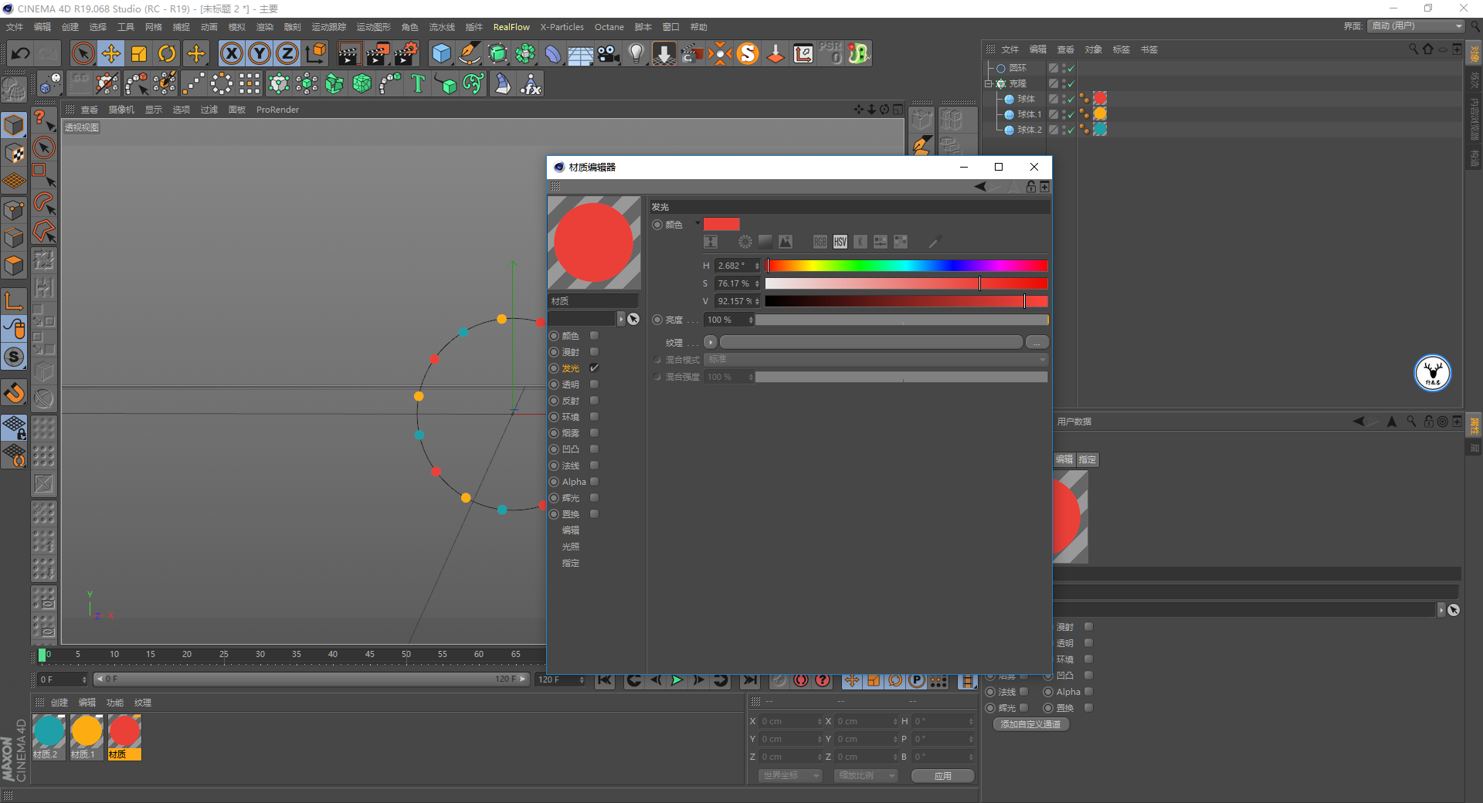Click the fx effector icon
This screenshot has height=803, width=1483.
(531, 83)
